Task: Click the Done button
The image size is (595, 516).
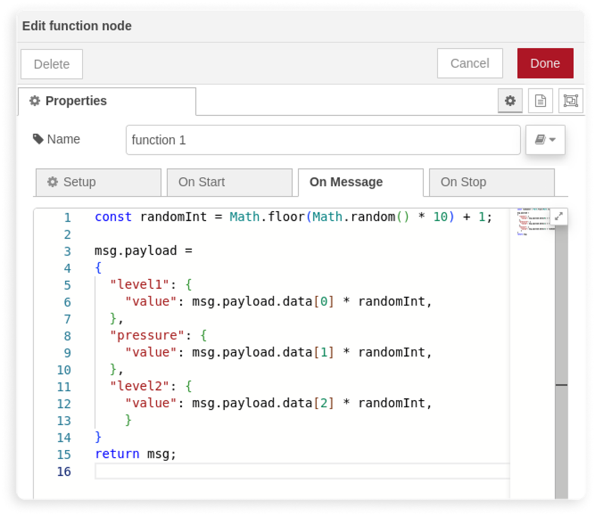Action: pyautogui.click(x=545, y=63)
